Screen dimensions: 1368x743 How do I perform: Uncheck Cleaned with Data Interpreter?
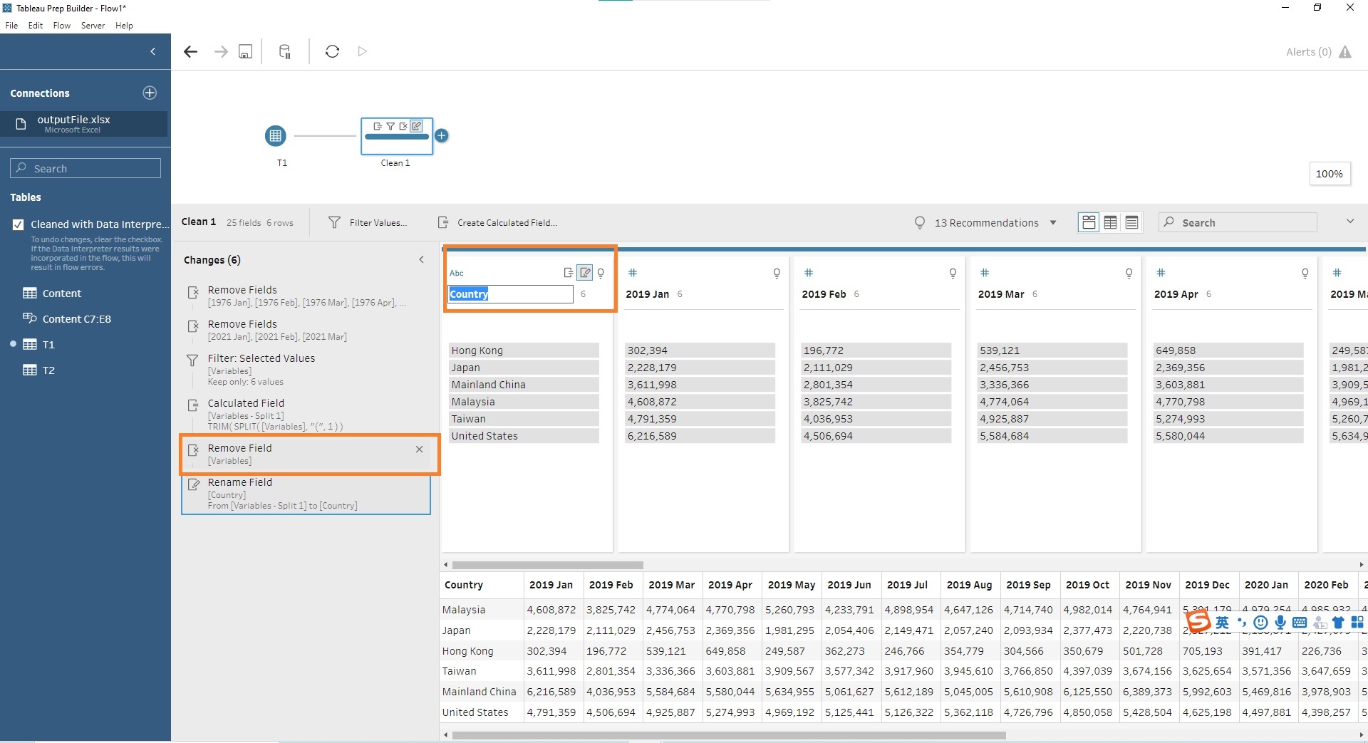point(19,224)
